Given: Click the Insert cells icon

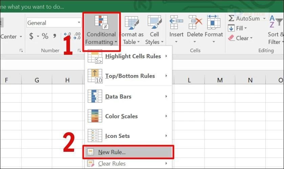Looking at the screenshot, I should [x=176, y=22].
